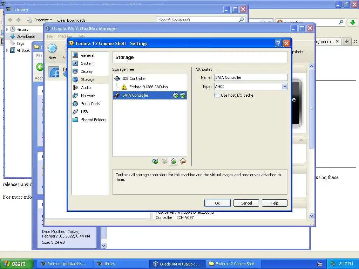
Task: Switch to Fedora 12 Gnome Shell taskbar item
Action: 233,264
